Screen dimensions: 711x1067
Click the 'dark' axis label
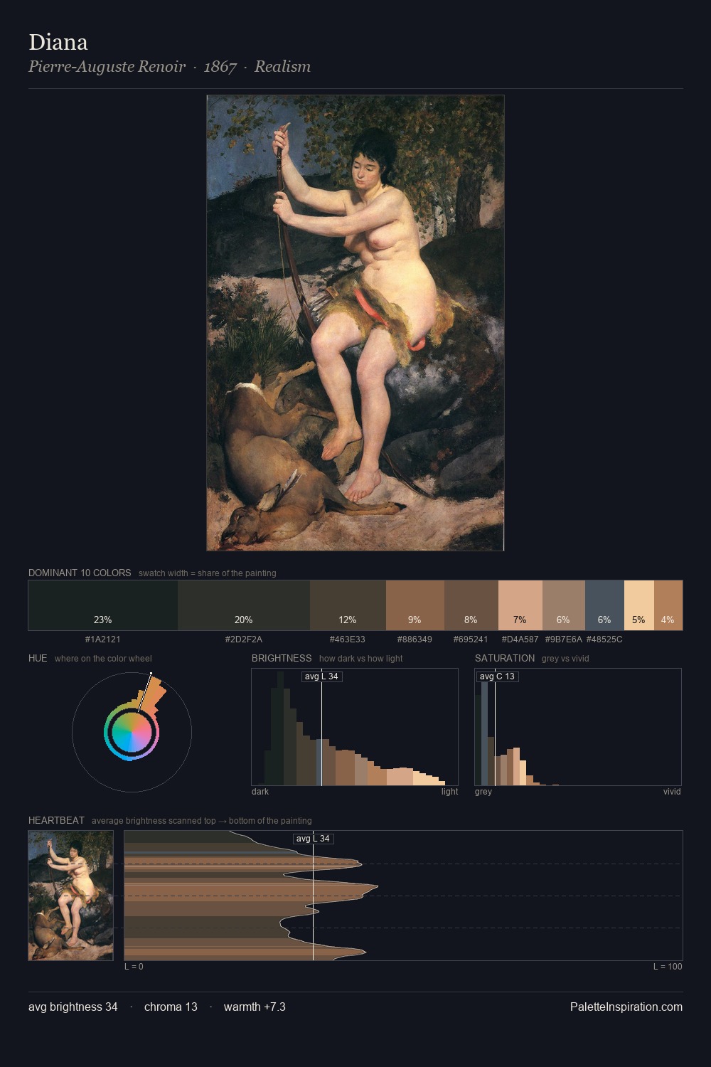[260, 792]
